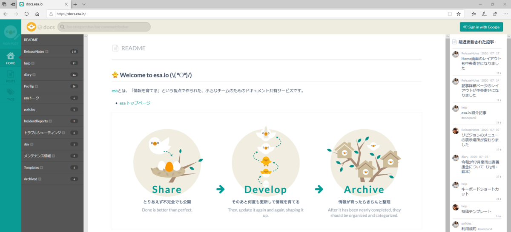The width and height of the screenshot is (511, 232).
Task: Go to HOME in the left rail
Action: point(11,59)
